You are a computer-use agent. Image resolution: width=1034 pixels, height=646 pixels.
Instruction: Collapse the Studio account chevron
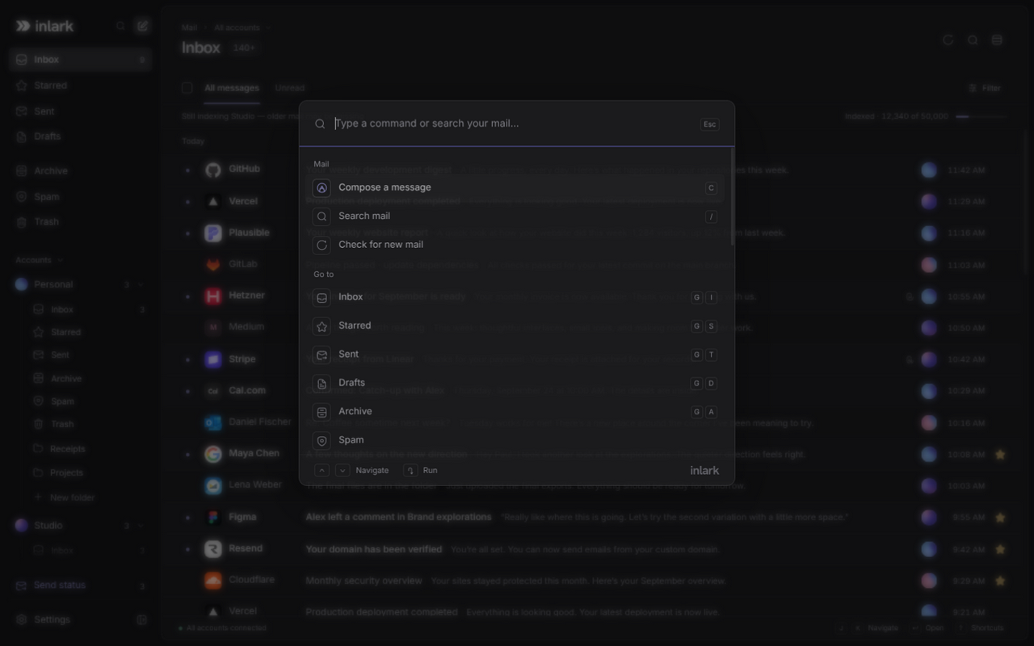(x=141, y=526)
